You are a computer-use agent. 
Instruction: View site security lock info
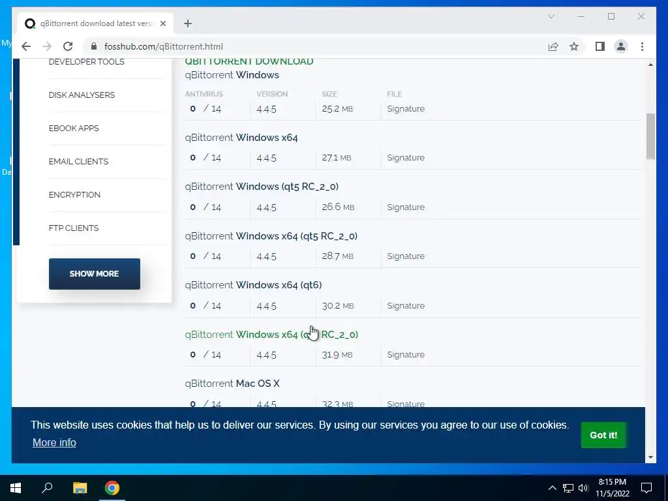coord(94,46)
